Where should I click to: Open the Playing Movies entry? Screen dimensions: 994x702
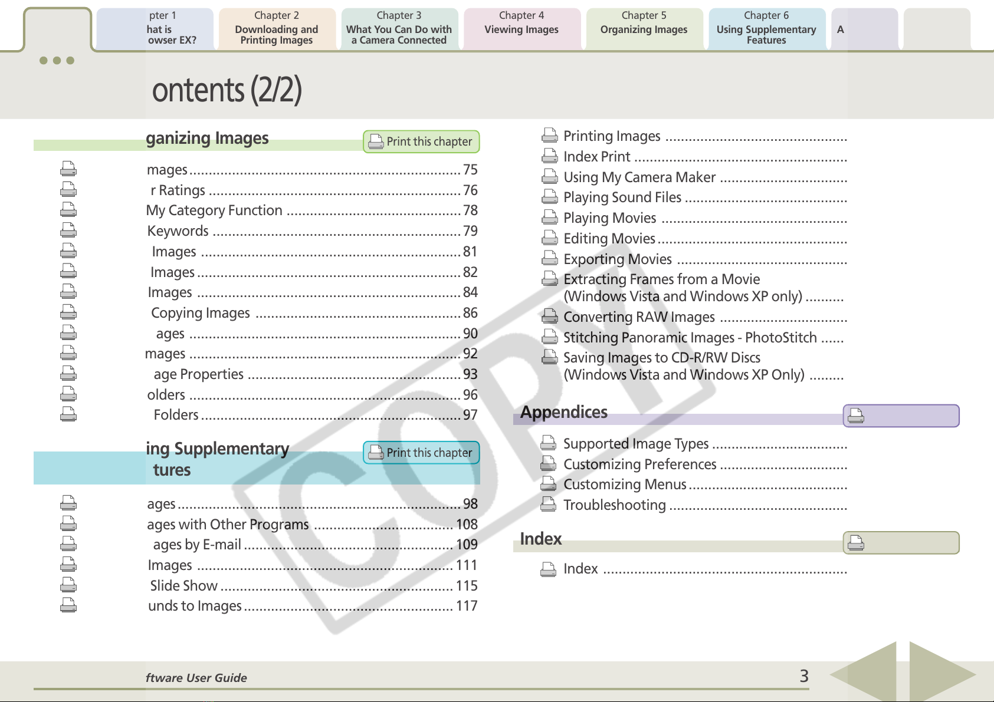(705, 217)
